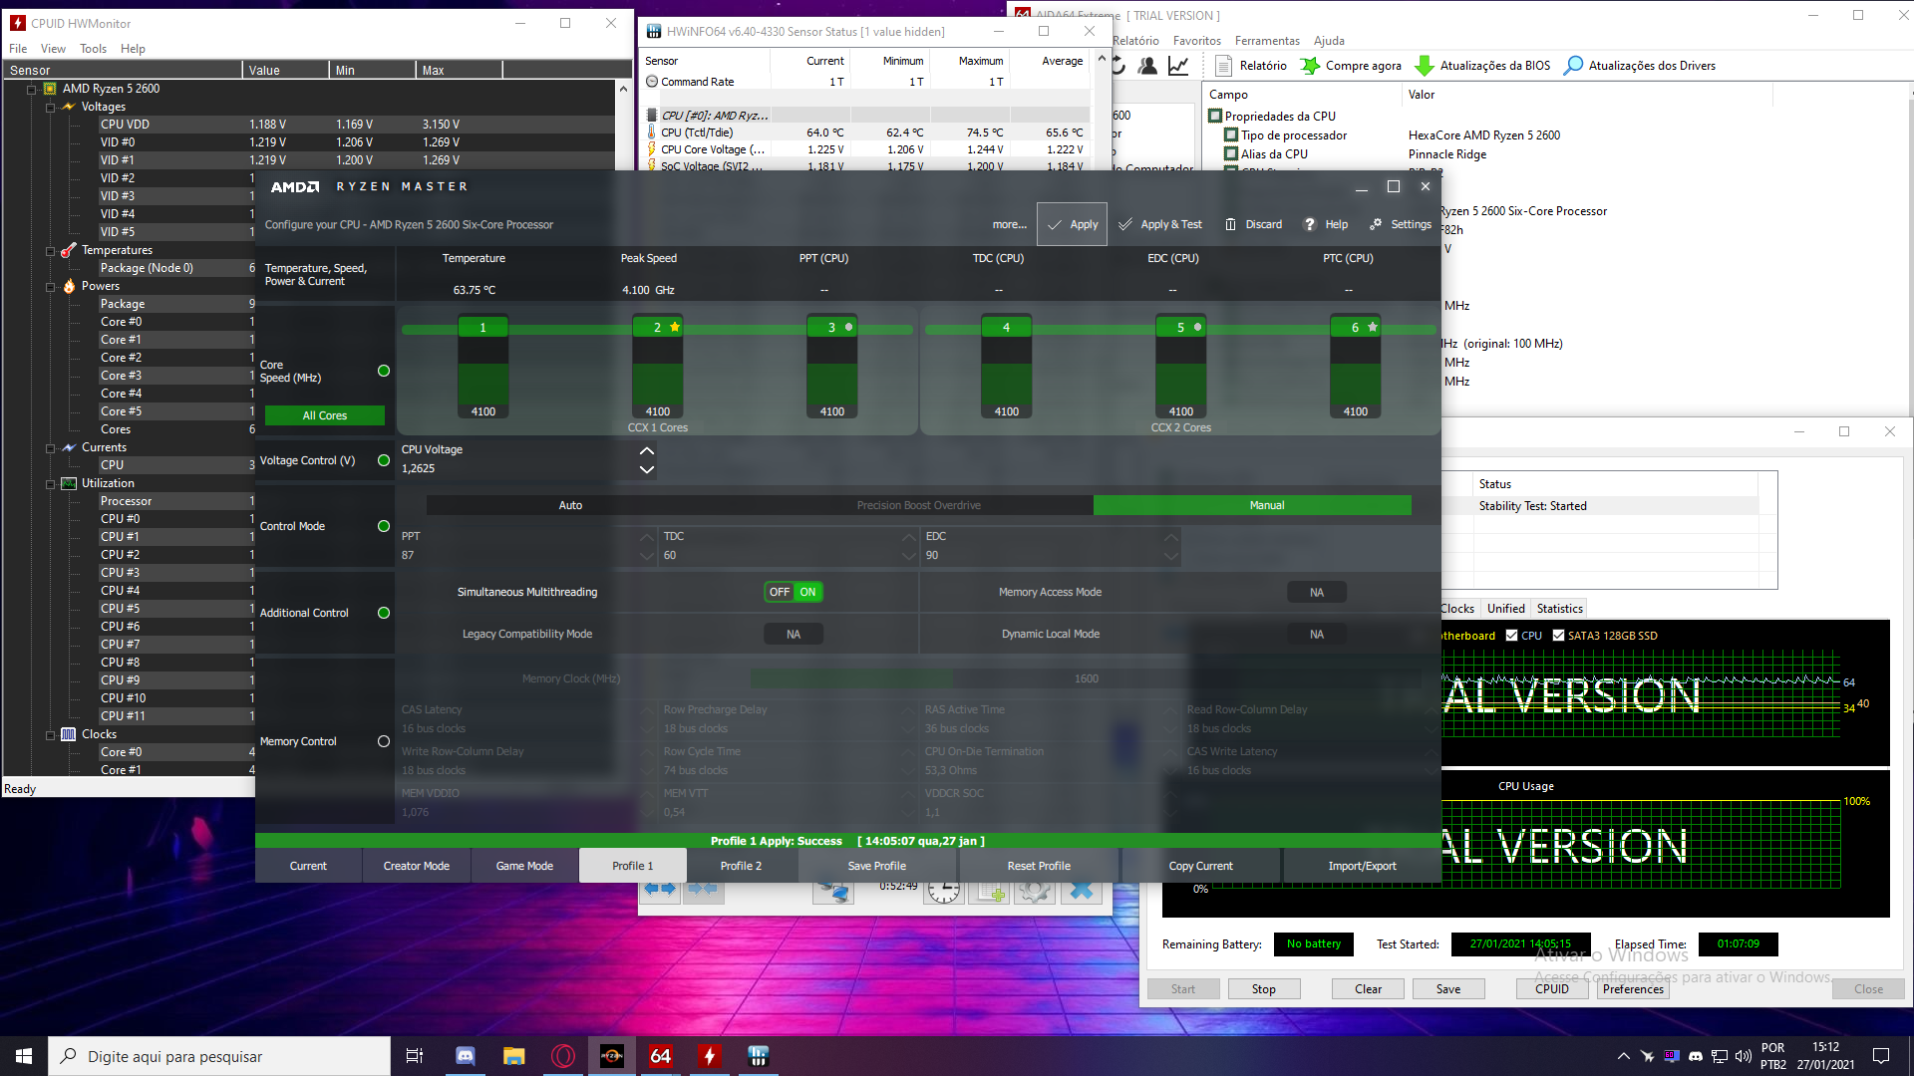
Task: Switch Simultaneous Multithreading to OFF
Action: pyautogui.click(x=779, y=592)
